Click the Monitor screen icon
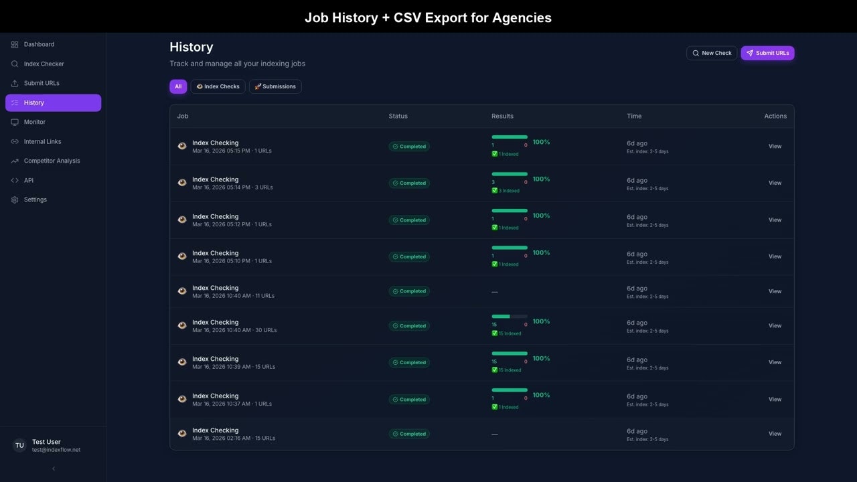This screenshot has width=857, height=482. (x=15, y=123)
